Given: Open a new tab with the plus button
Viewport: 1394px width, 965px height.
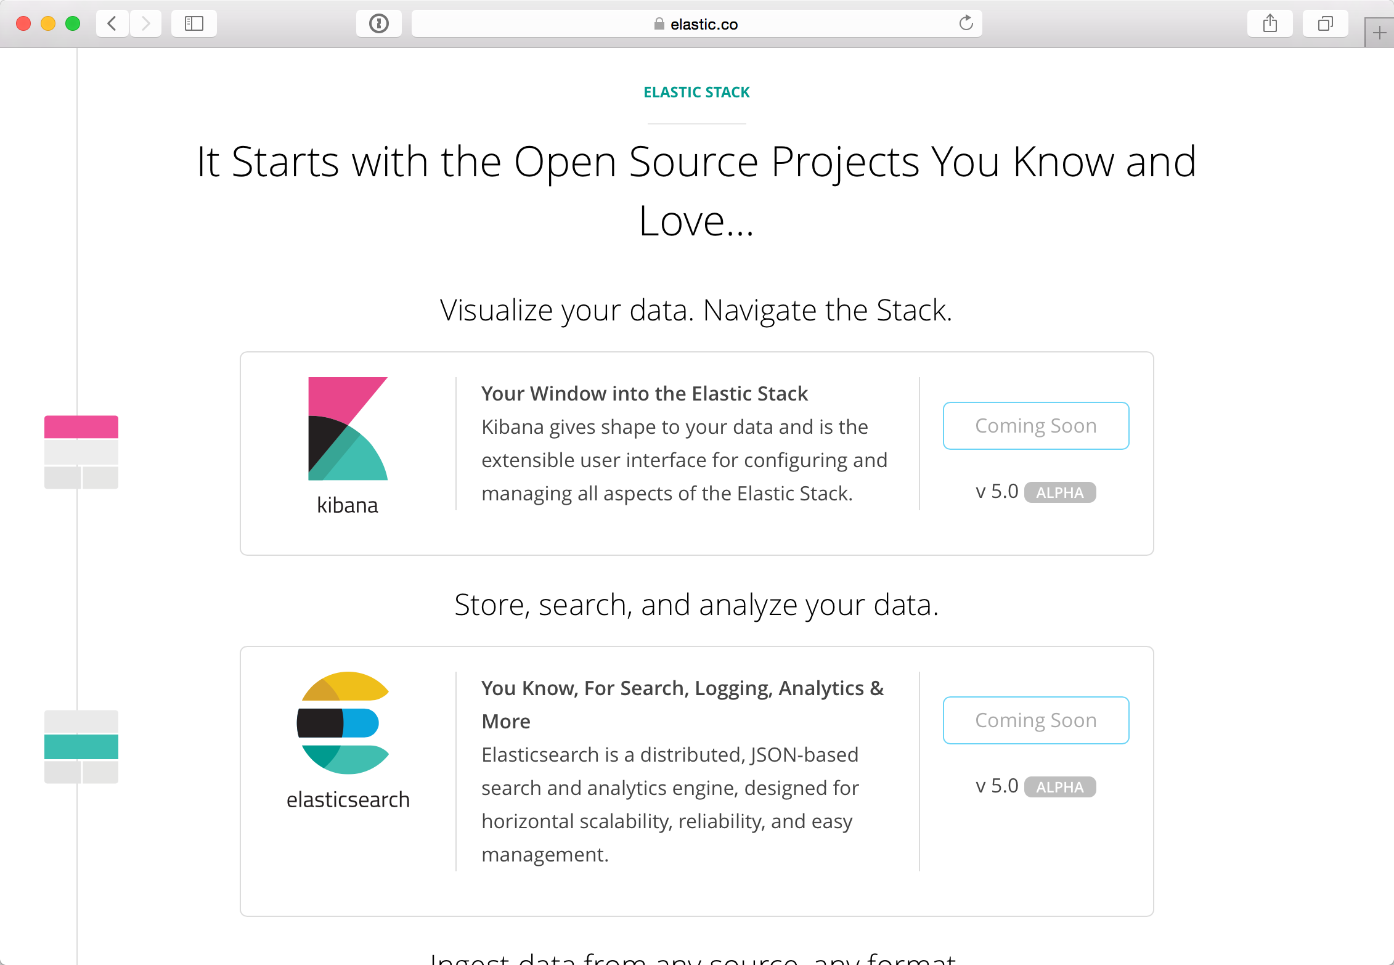Looking at the screenshot, I should (1379, 32).
